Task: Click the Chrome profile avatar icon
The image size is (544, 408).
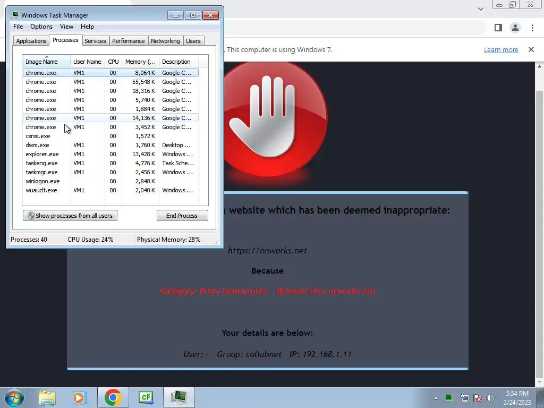Action: (515, 28)
